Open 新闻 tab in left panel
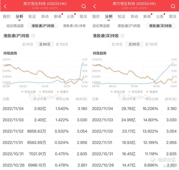Image resolution: width=179 pixels, height=170 pixels. pyautogui.click(x=58, y=16)
